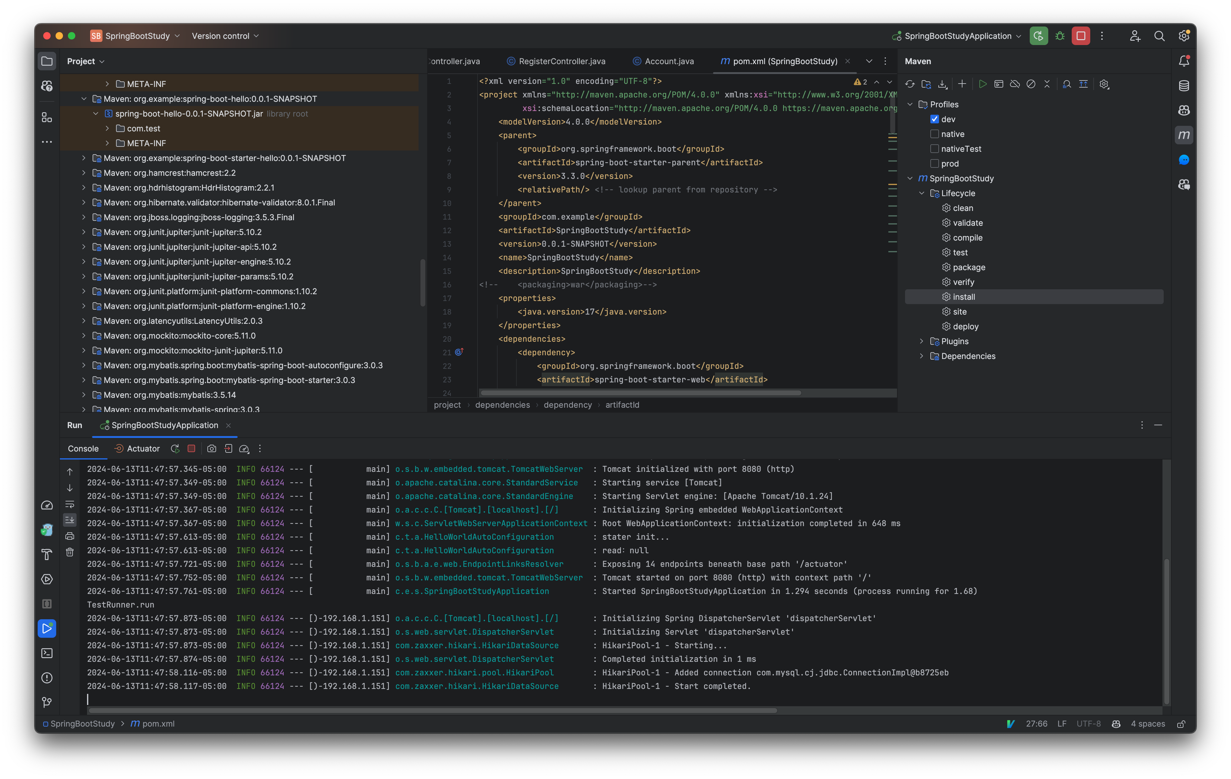The image size is (1231, 779).
Task: Enable the dev Maven profile
Action: point(934,118)
